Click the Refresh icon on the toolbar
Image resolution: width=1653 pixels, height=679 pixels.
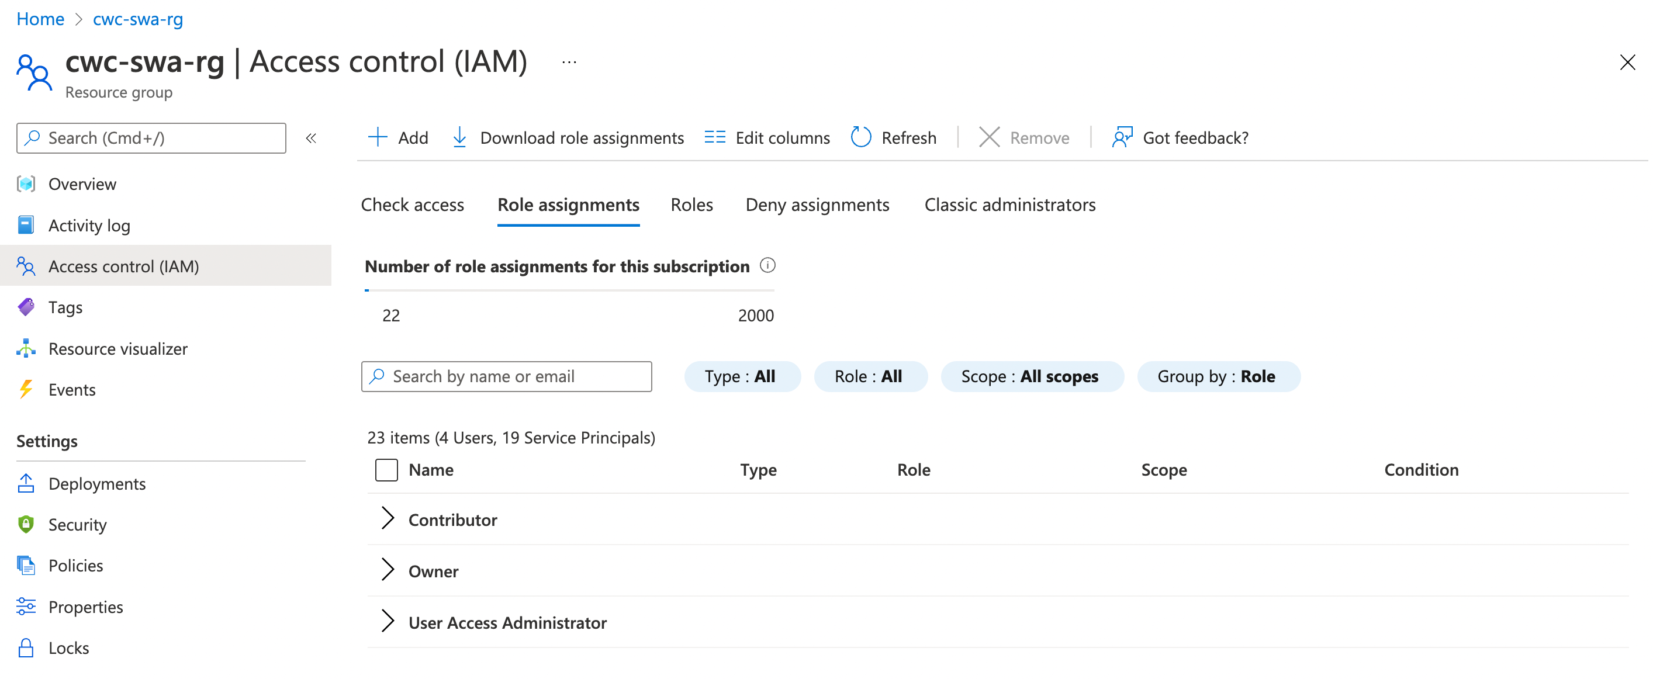click(x=860, y=137)
